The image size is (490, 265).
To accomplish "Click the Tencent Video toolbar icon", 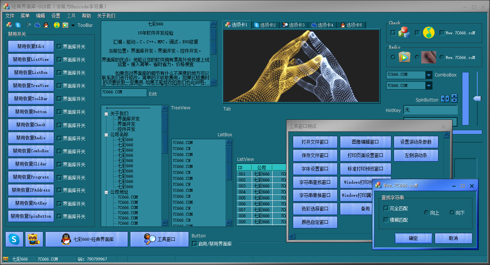I will tap(65, 25).
